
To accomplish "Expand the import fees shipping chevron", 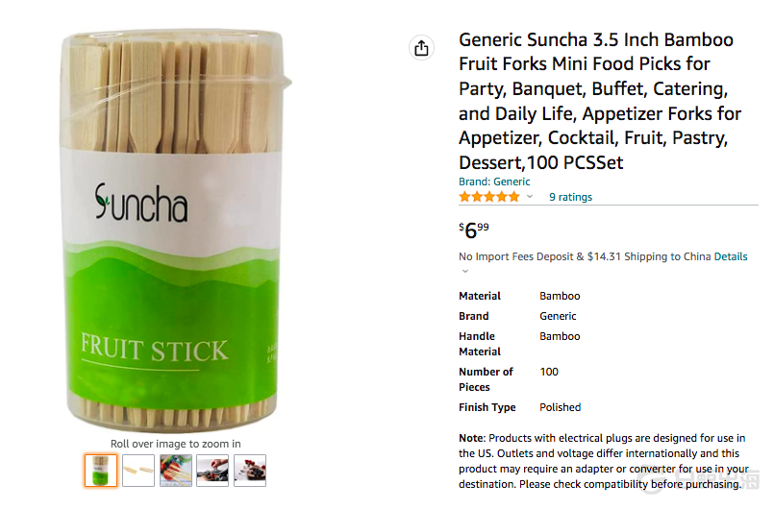I will pos(464,271).
